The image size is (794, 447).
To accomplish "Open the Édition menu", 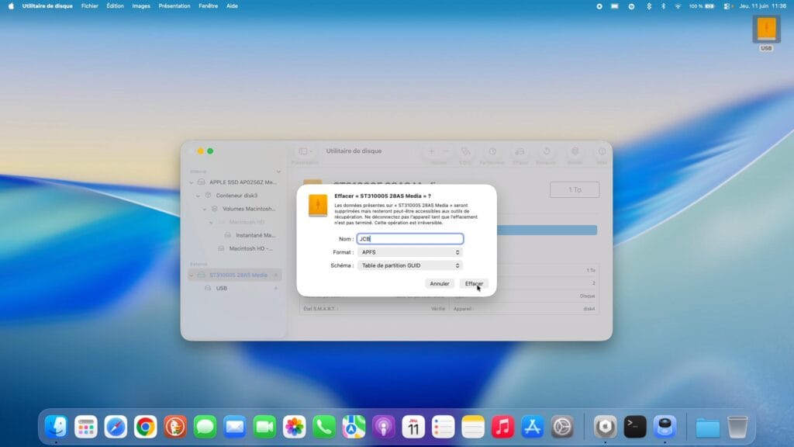I will [115, 6].
